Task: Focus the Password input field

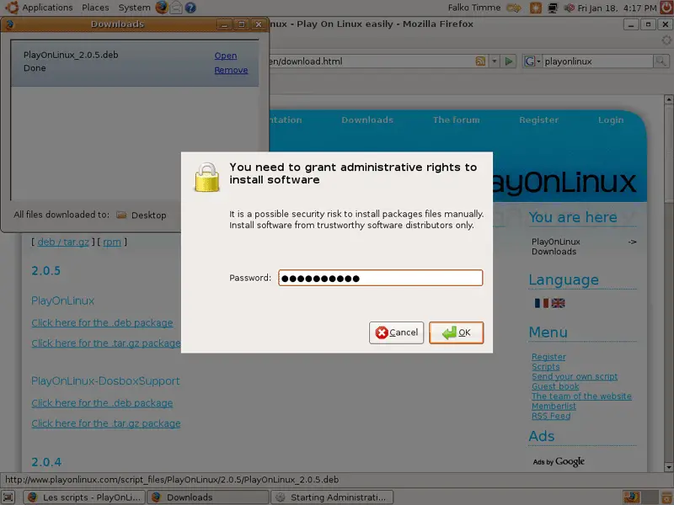Action: click(381, 278)
